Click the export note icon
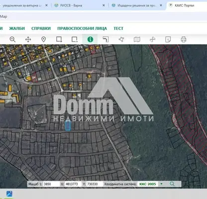 click(x=168, y=39)
